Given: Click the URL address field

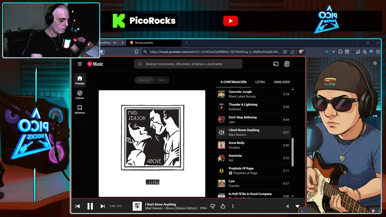Looking at the screenshot, I should (215, 52).
